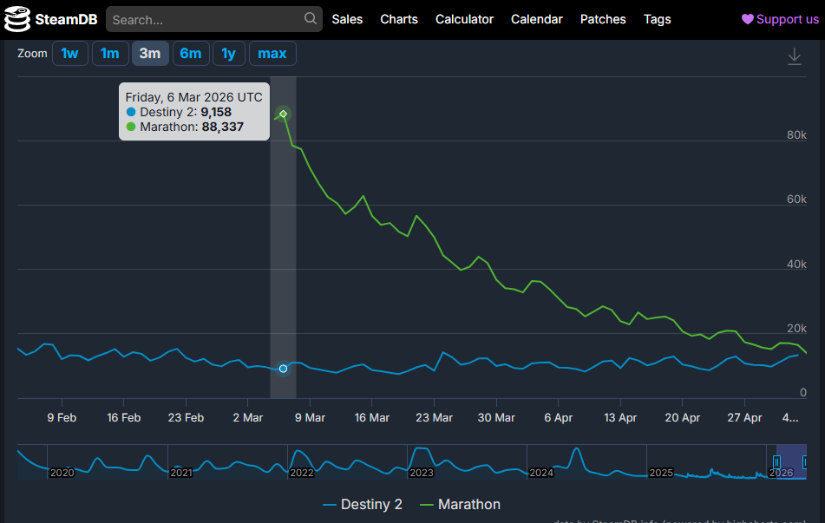Click 2020 in the navigator timeline
825x523 pixels.
[62, 473]
